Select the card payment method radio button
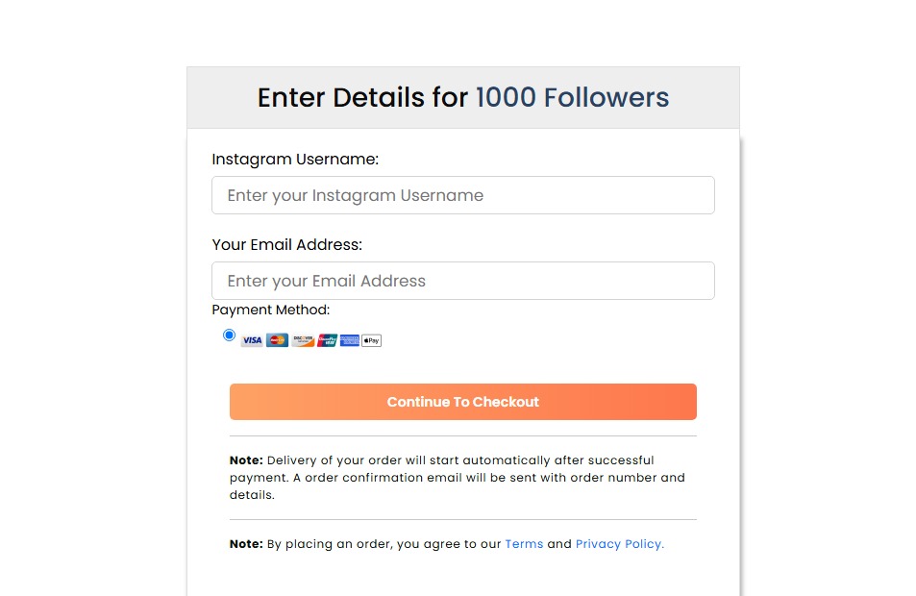 point(229,335)
